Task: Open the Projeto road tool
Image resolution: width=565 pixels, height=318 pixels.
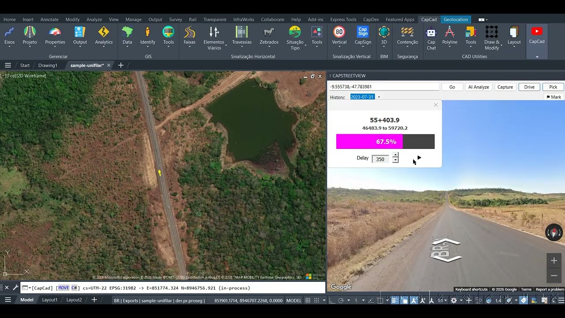Action: (30, 36)
